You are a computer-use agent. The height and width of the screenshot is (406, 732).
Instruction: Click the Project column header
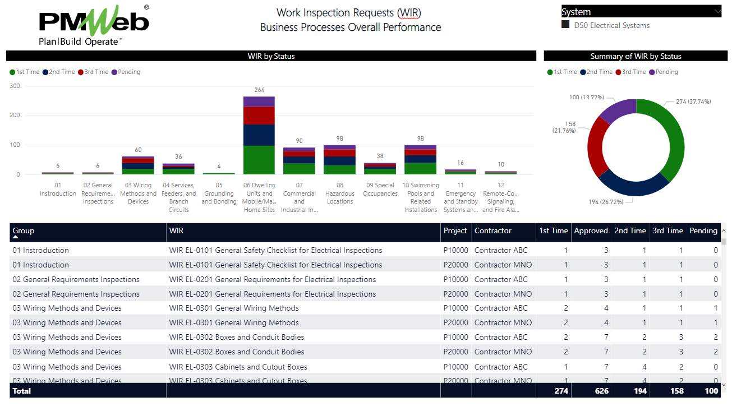455,230
